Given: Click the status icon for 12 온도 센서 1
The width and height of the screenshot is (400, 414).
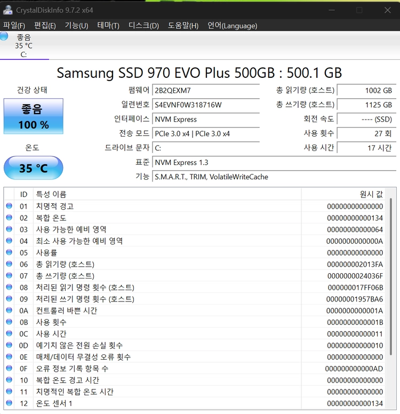Looking at the screenshot, I should (x=9, y=403).
